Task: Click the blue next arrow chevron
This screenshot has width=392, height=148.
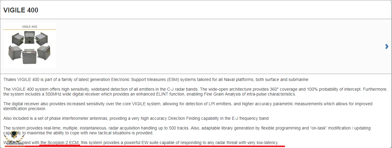Action: tap(387, 46)
